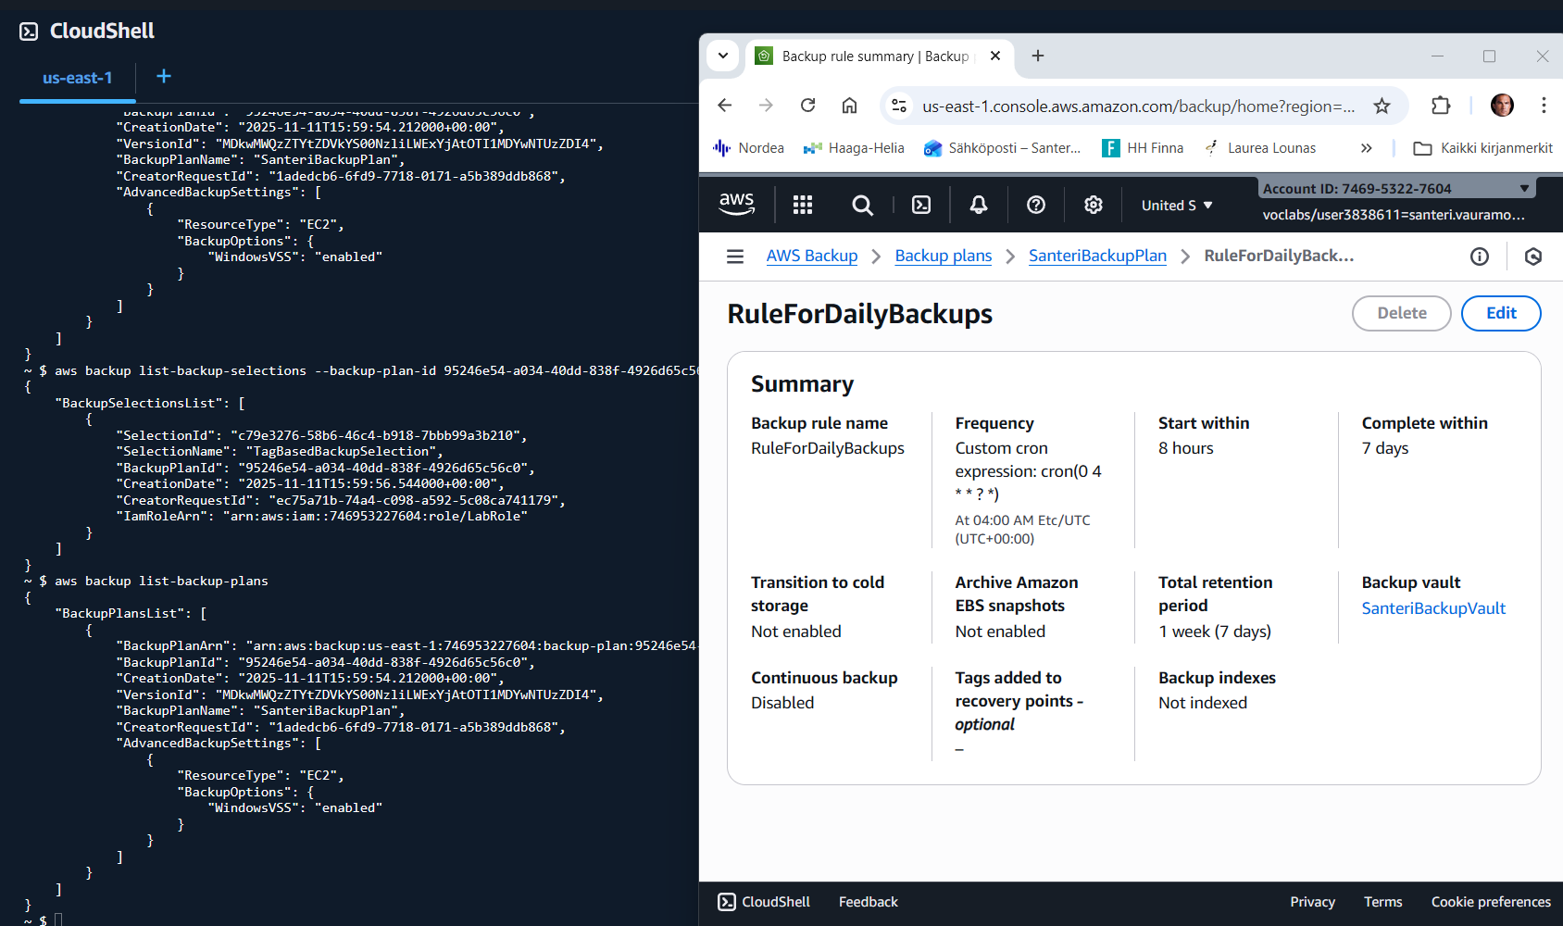Image resolution: width=1563 pixels, height=926 pixels.
Task: Open AWS help question mark icon
Action: [1036, 205]
